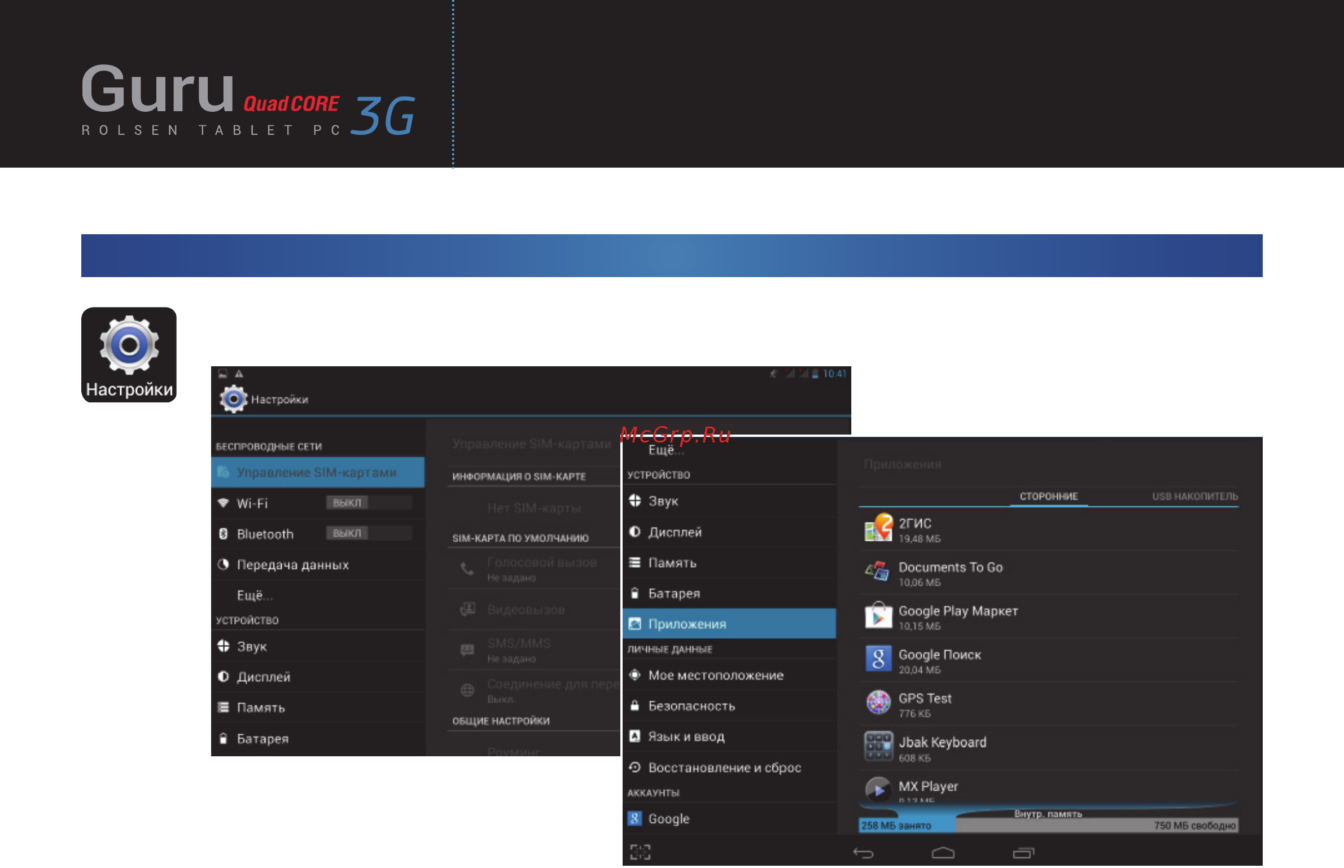Switch to the СТОРОННИЕ tab

point(1048,496)
